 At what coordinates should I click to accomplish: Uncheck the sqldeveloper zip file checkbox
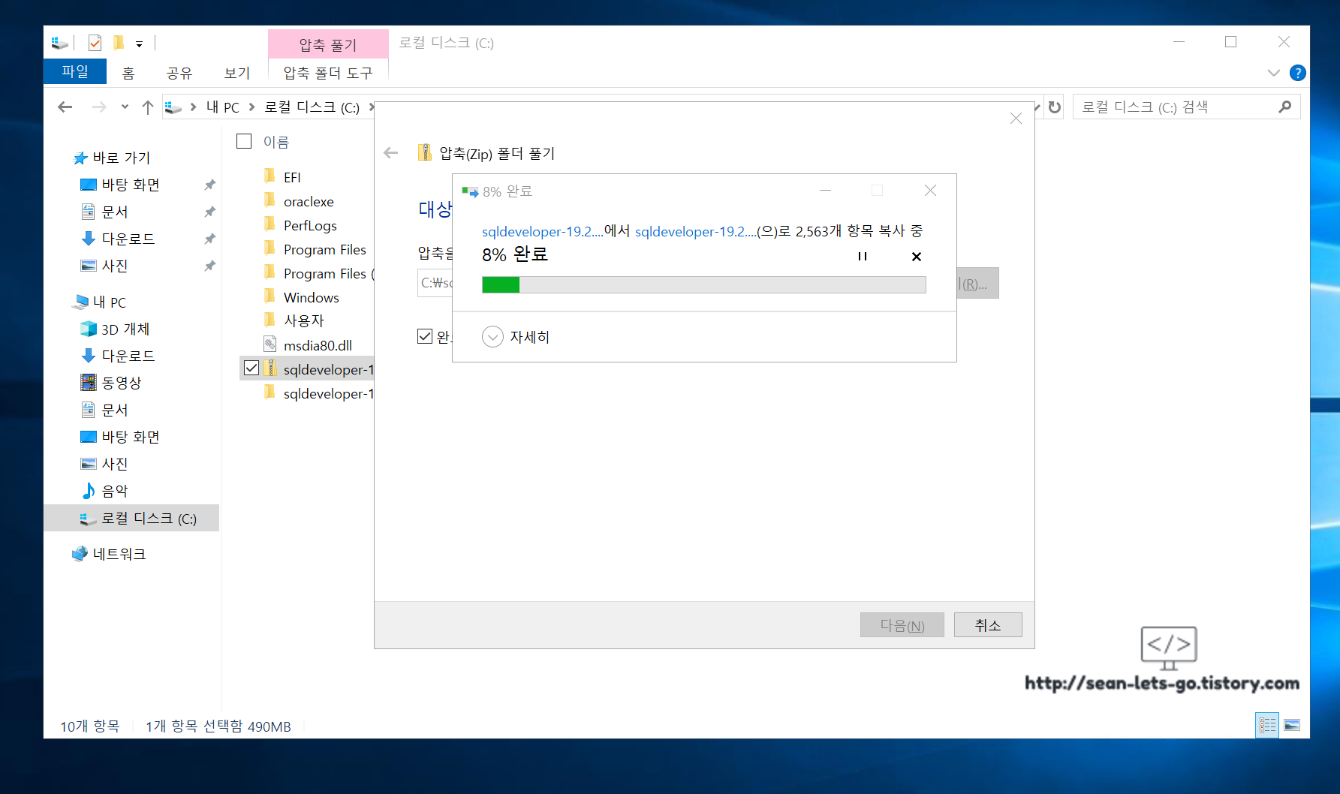point(251,368)
